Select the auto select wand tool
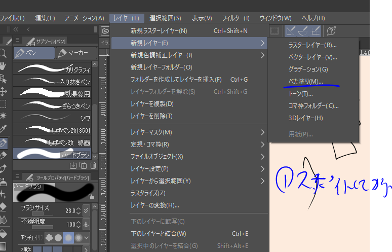Image resolution: width=392 pixels, height=252 pixels. pos(3,116)
